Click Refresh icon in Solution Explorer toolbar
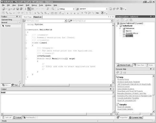Image resolution: width=156 pixels, height=123 pixels. (122, 20)
